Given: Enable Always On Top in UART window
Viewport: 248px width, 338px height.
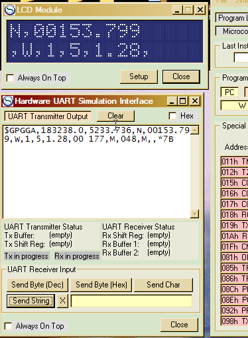Looking at the screenshot, I should [x=9, y=326].
